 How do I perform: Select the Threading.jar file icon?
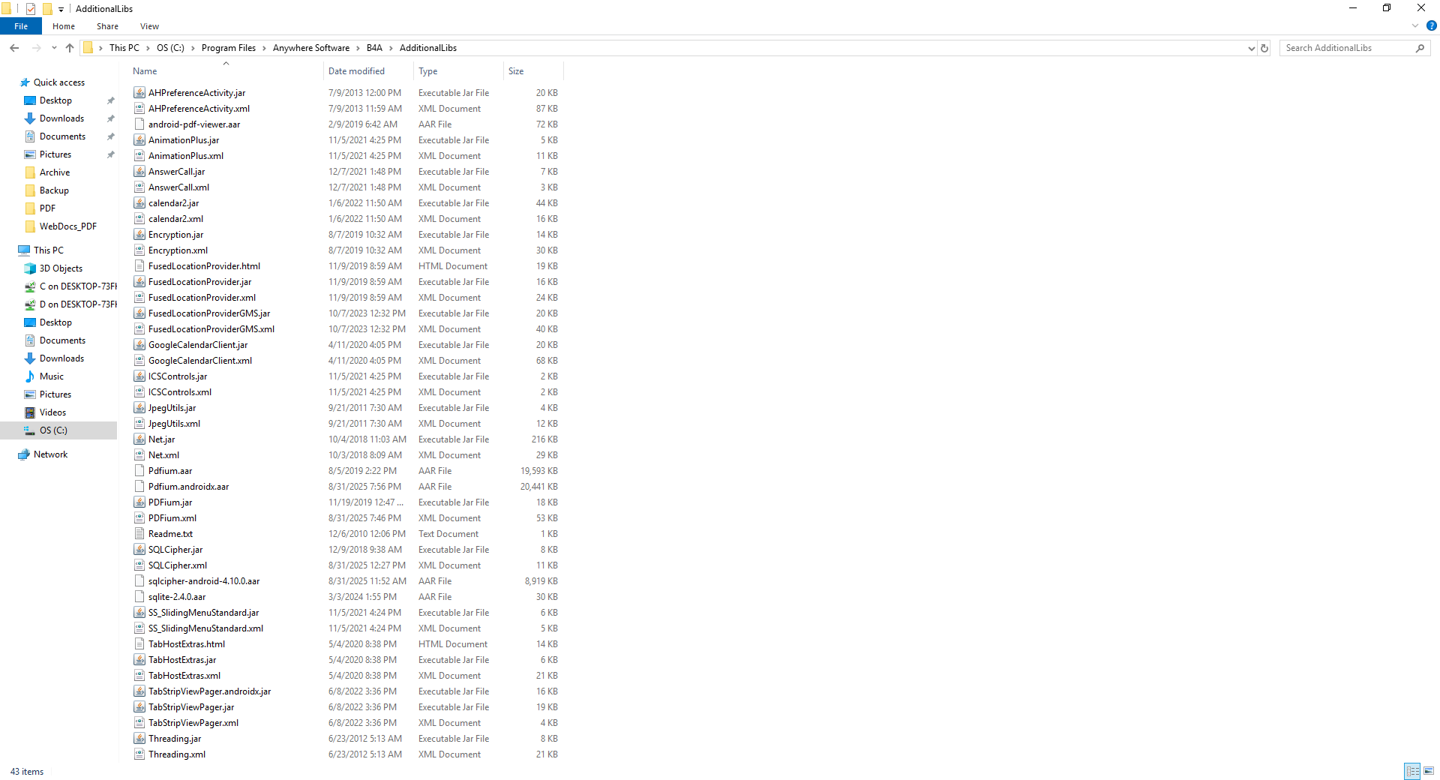(139, 739)
